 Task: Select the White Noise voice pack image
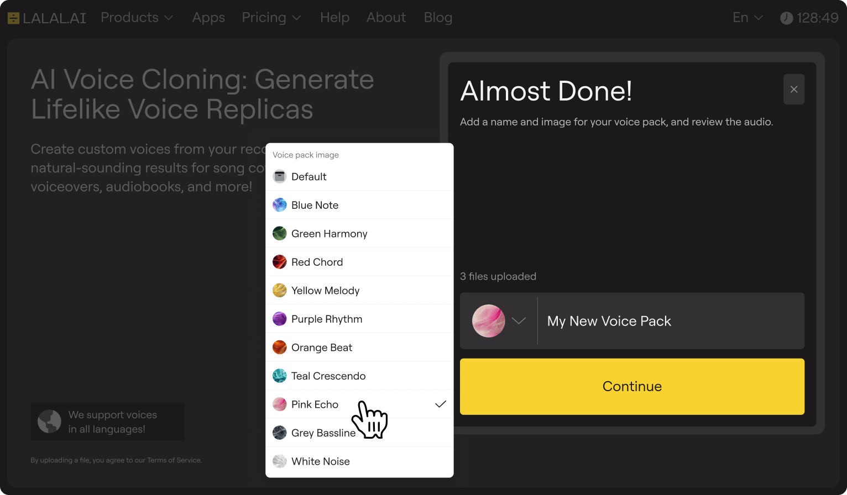(x=280, y=461)
